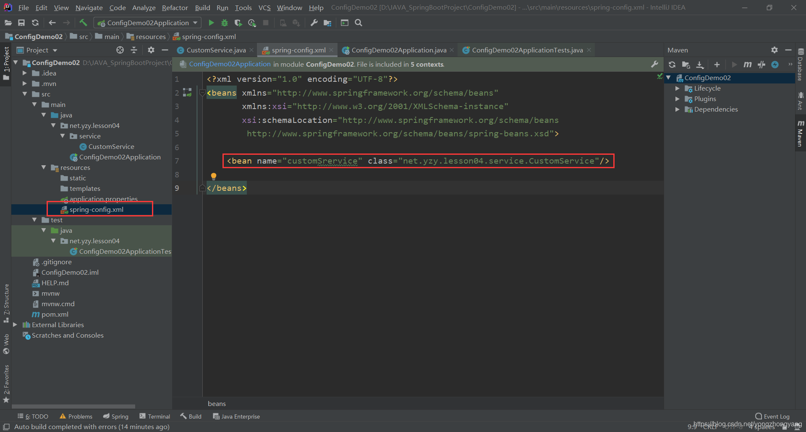The image size is (806, 432).
Task: Open the Terminal tool window
Action: 155,416
